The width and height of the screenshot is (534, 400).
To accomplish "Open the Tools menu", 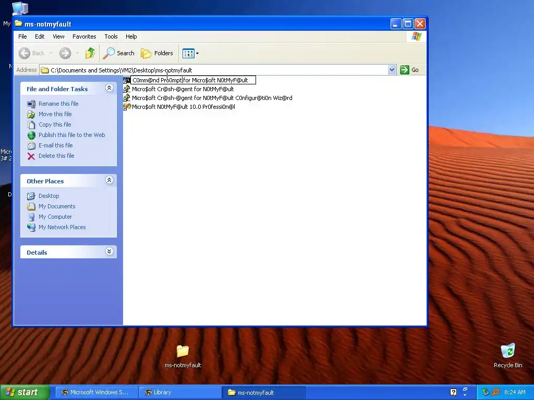I will click(111, 36).
